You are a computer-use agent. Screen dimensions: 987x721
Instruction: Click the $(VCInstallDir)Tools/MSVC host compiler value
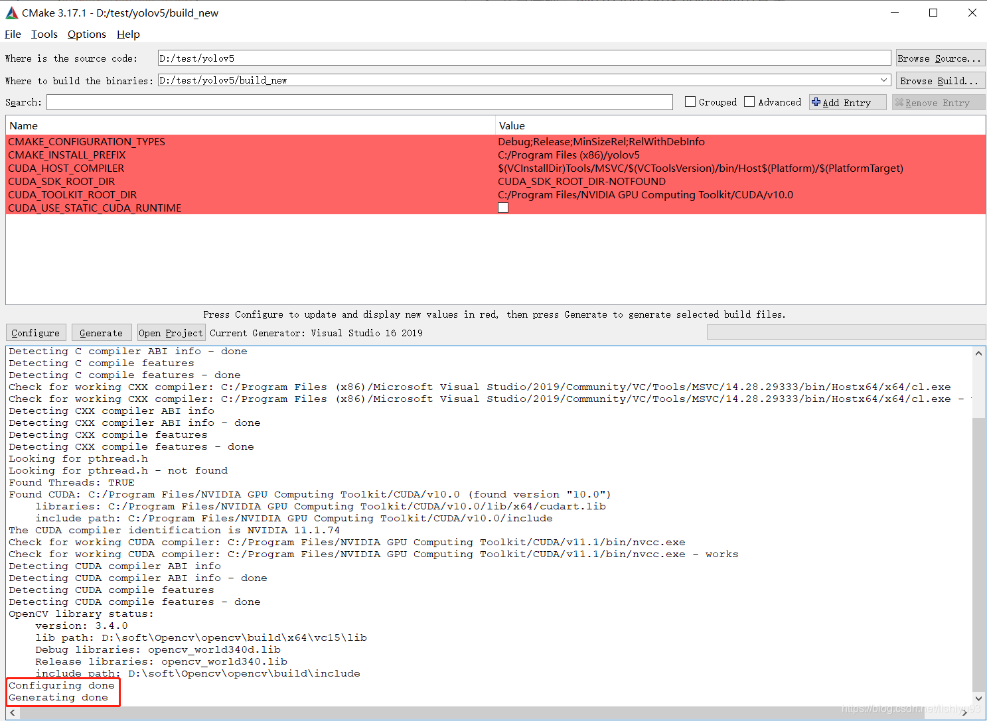pos(700,168)
